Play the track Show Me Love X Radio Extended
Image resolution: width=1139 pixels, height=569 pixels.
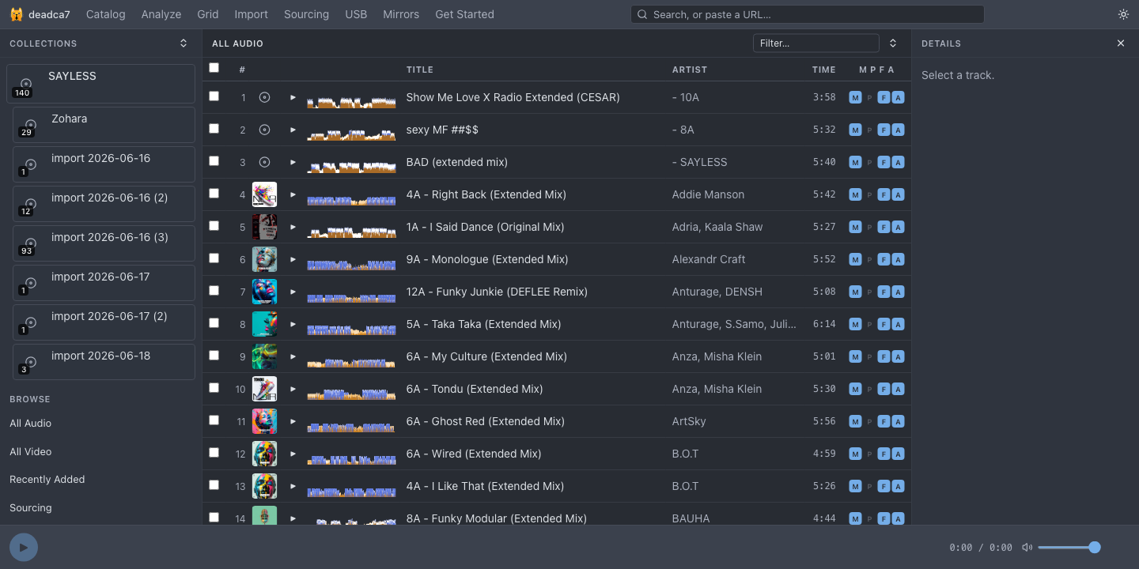pyautogui.click(x=293, y=97)
